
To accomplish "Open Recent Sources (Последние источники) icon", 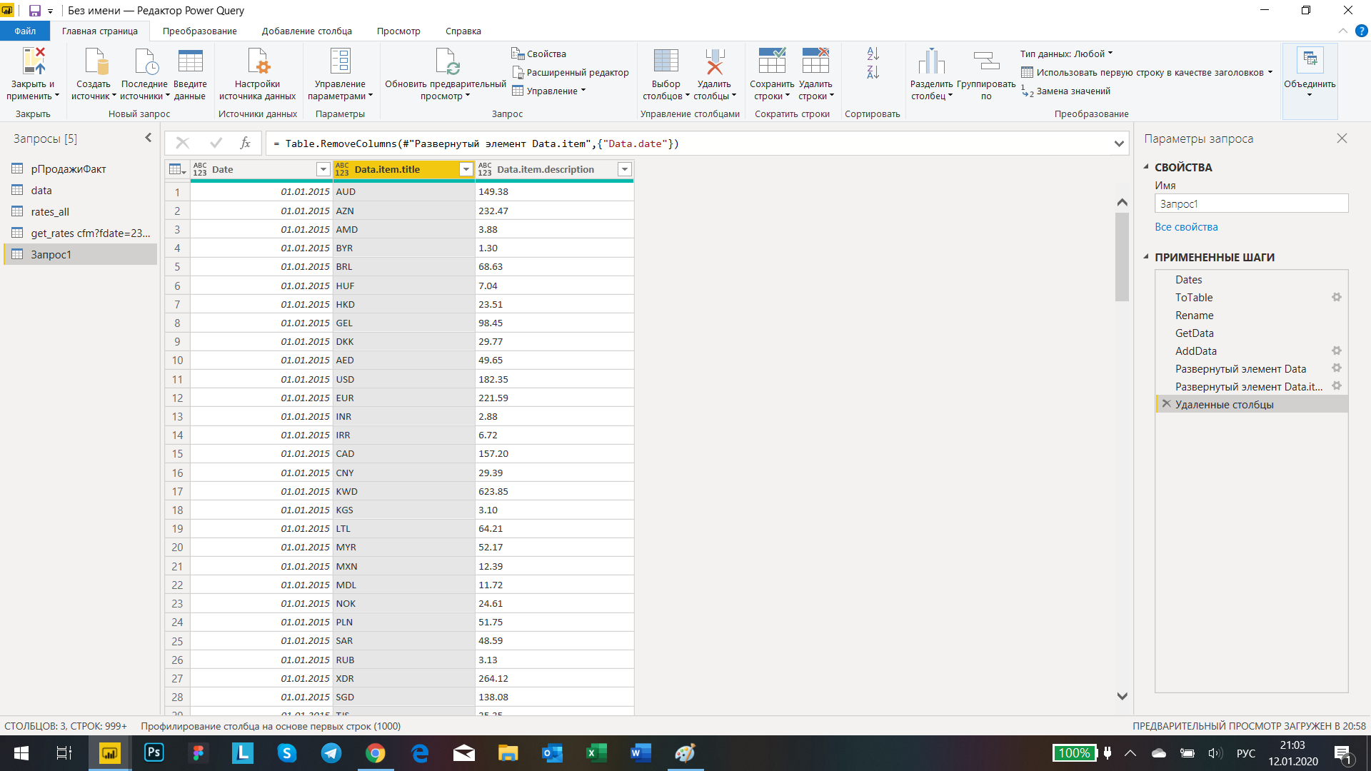I will coord(146,61).
